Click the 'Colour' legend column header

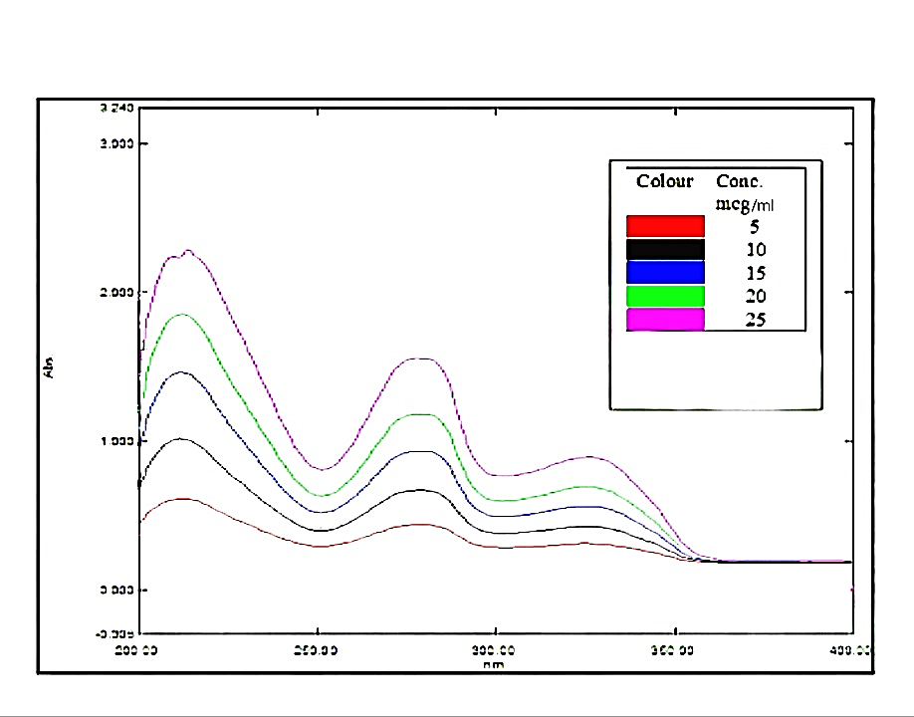[x=665, y=181]
